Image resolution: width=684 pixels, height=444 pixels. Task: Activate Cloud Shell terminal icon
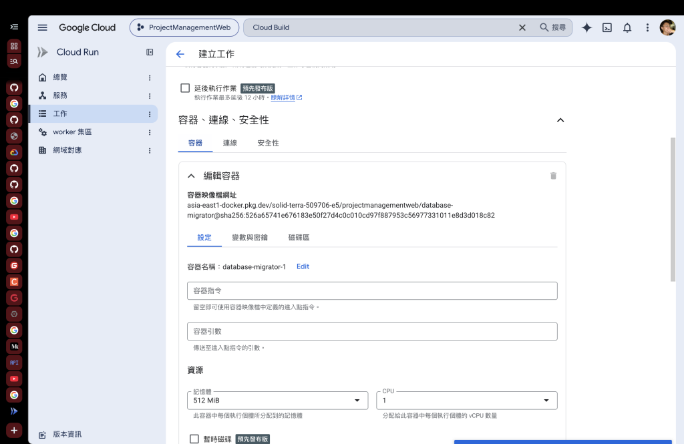[x=607, y=27]
